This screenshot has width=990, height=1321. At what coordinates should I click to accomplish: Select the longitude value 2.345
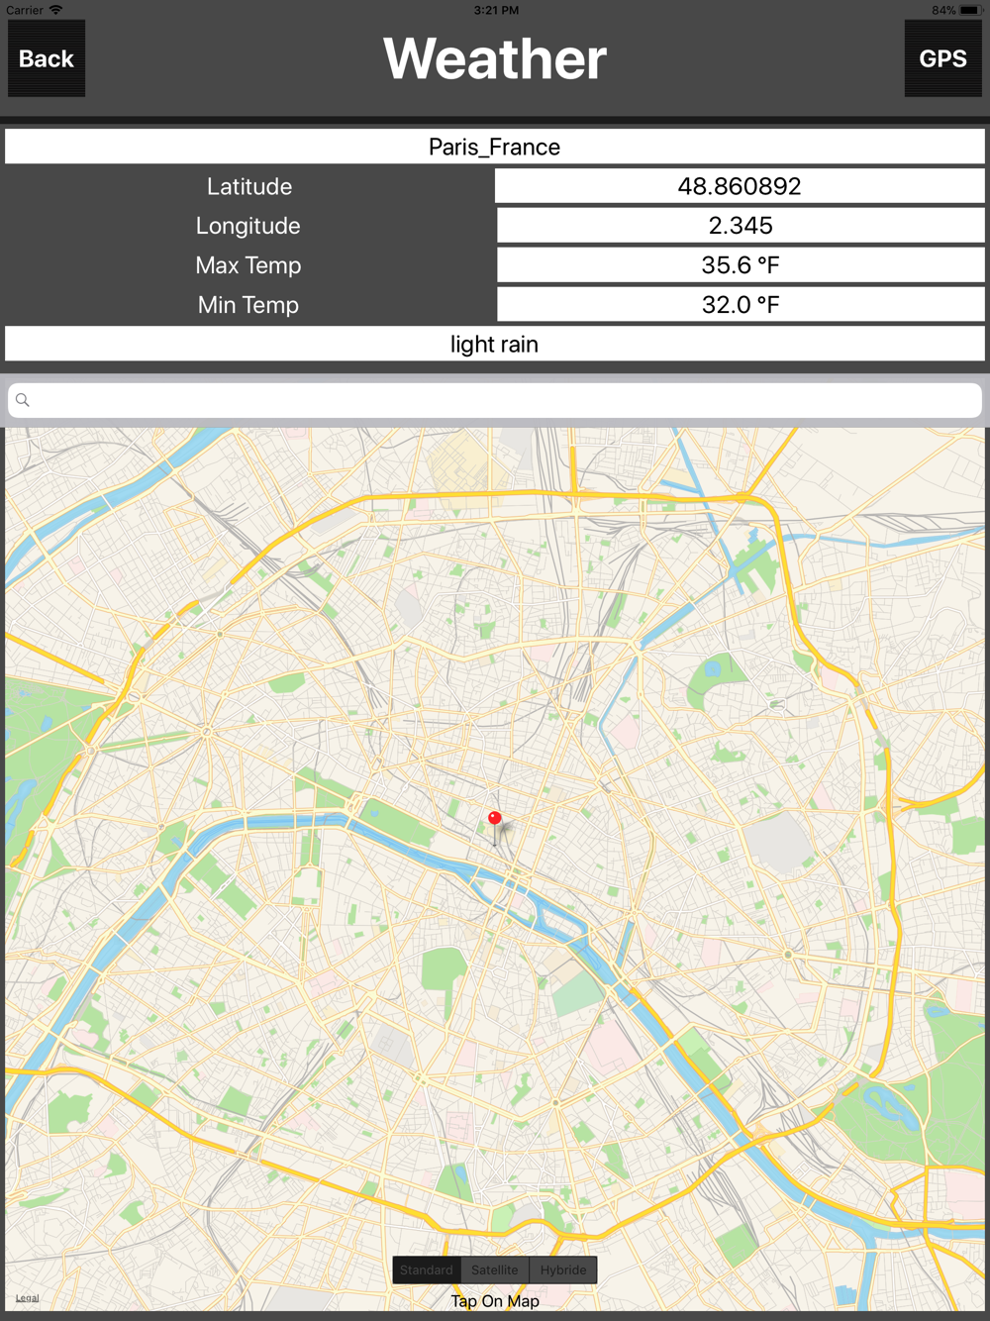point(741,226)
